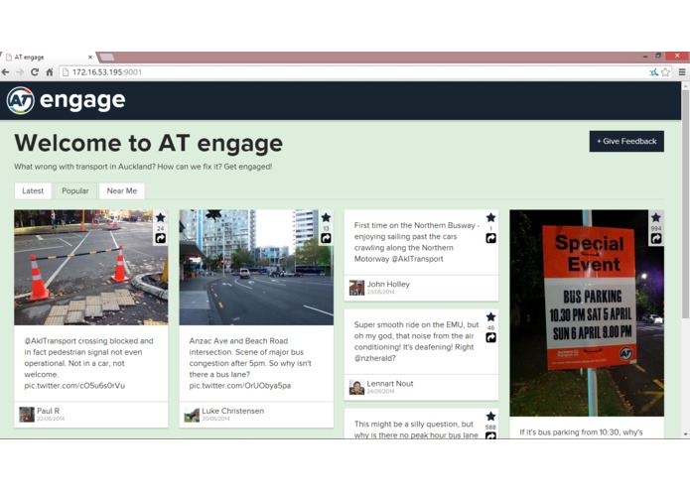Click John Holley's avatar picture

(x=356, y=288)
